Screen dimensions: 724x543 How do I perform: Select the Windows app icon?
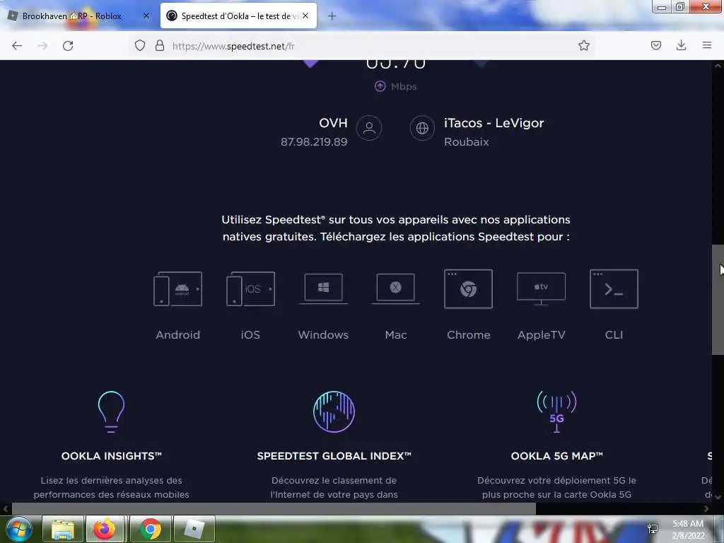tap(323, 288)
